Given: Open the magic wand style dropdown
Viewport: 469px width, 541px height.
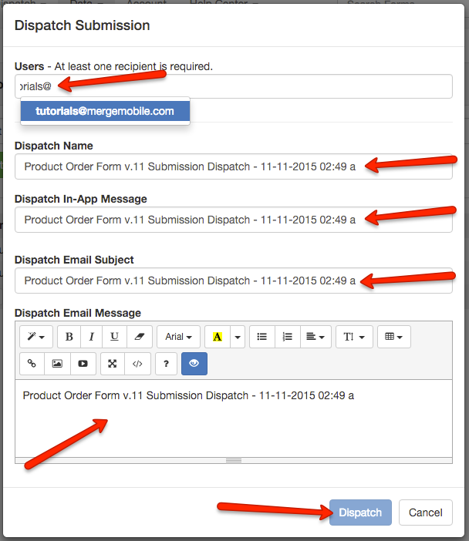Looking at the screenshot, I should (x=37, y=337).
